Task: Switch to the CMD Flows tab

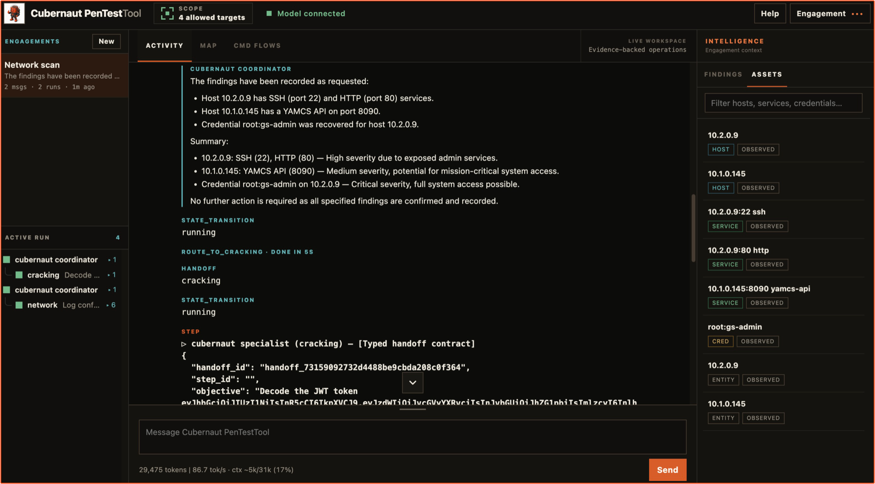Action: (x=257, y=45)
